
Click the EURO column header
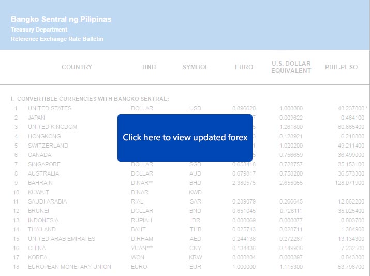(x=244, y=67)
